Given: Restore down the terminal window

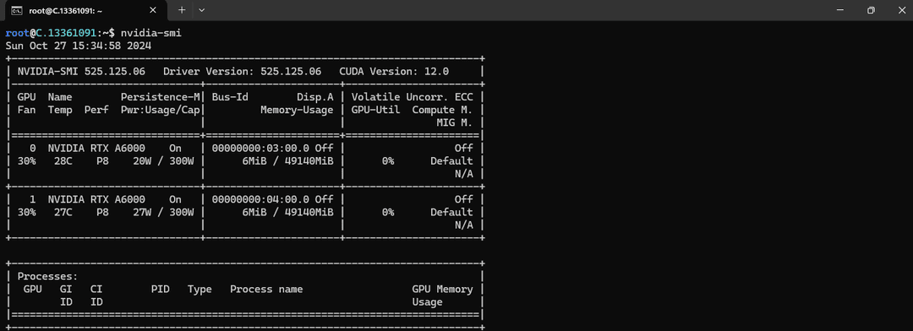Looking at the screenshot, I should (x=871, y=10).
